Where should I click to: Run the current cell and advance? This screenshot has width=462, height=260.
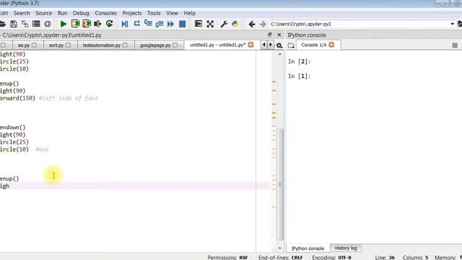[x=87, y=24]
